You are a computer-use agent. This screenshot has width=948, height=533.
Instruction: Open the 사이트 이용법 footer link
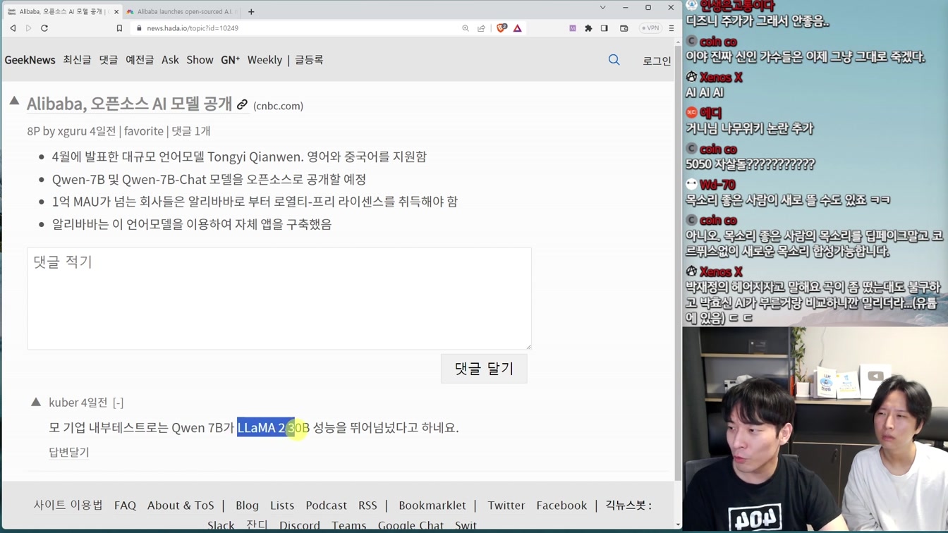pyautogui.click(x=68, y=505)
